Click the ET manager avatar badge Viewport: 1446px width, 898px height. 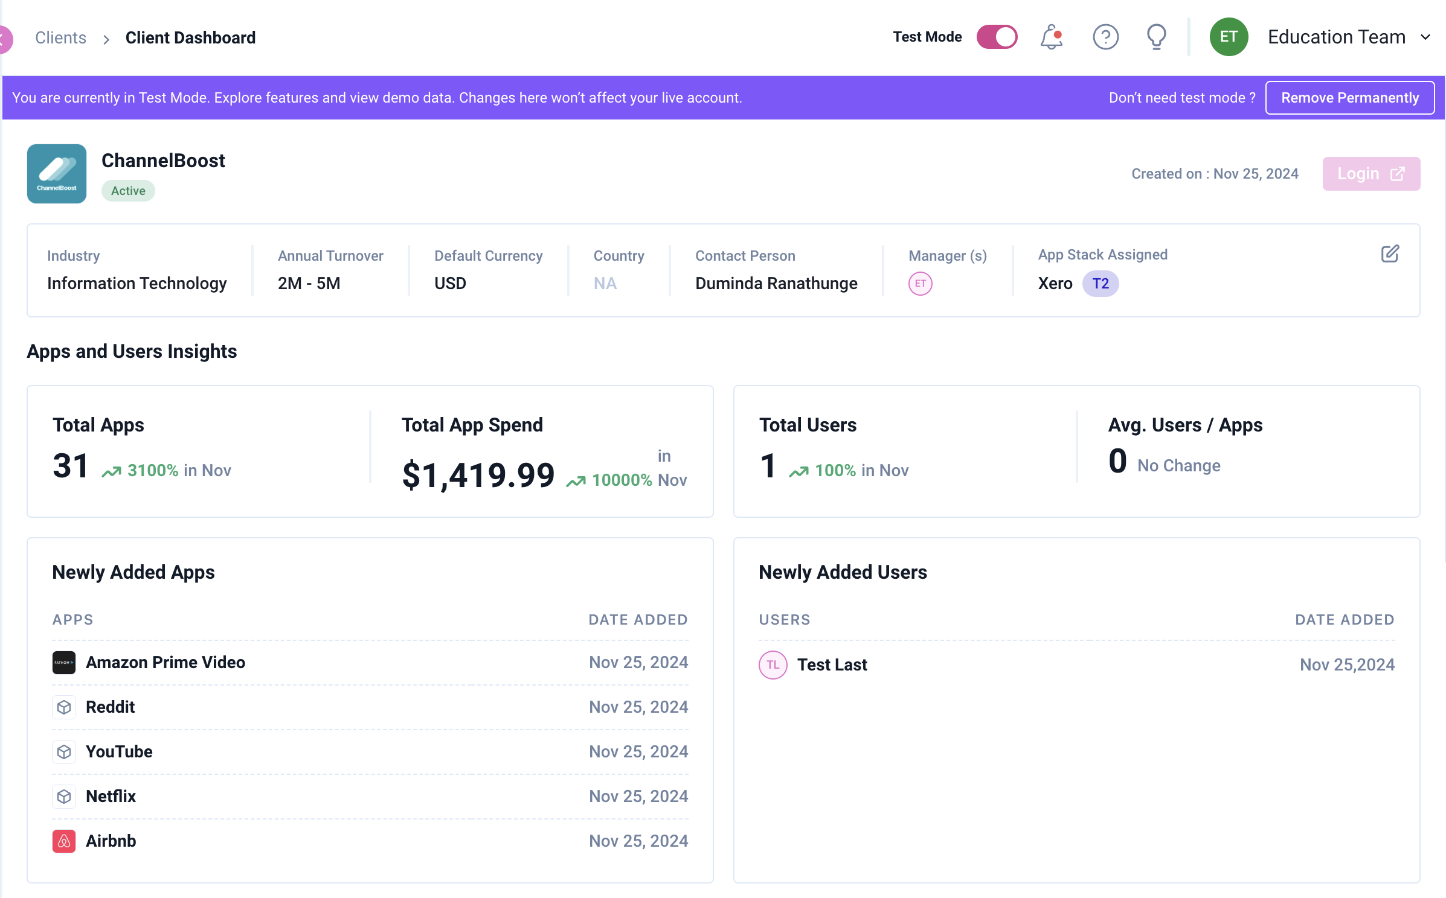920,284
